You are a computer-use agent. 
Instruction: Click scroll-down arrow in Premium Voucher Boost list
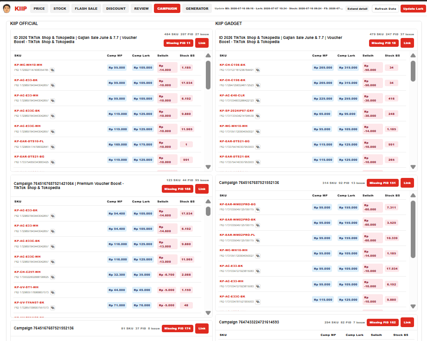208,313
